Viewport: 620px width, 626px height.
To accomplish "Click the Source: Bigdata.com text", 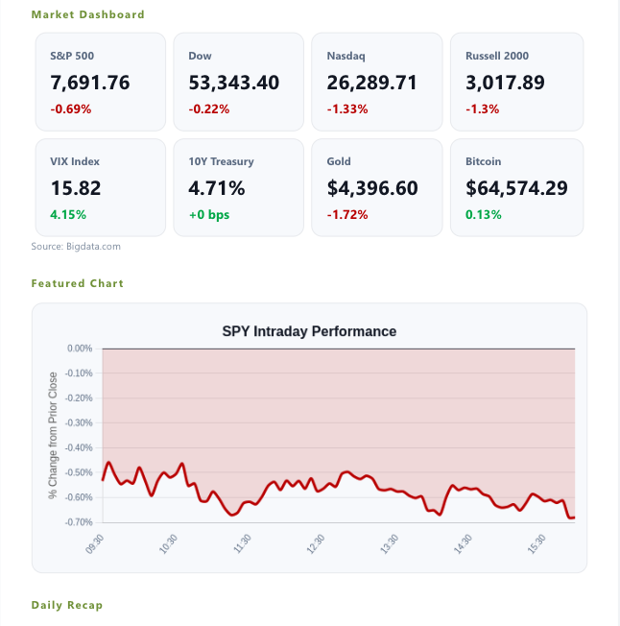I will pos(76,247).
